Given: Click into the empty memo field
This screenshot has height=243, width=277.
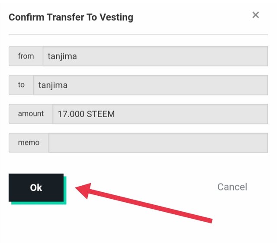Looking at the screenshot, I should 158,143.
